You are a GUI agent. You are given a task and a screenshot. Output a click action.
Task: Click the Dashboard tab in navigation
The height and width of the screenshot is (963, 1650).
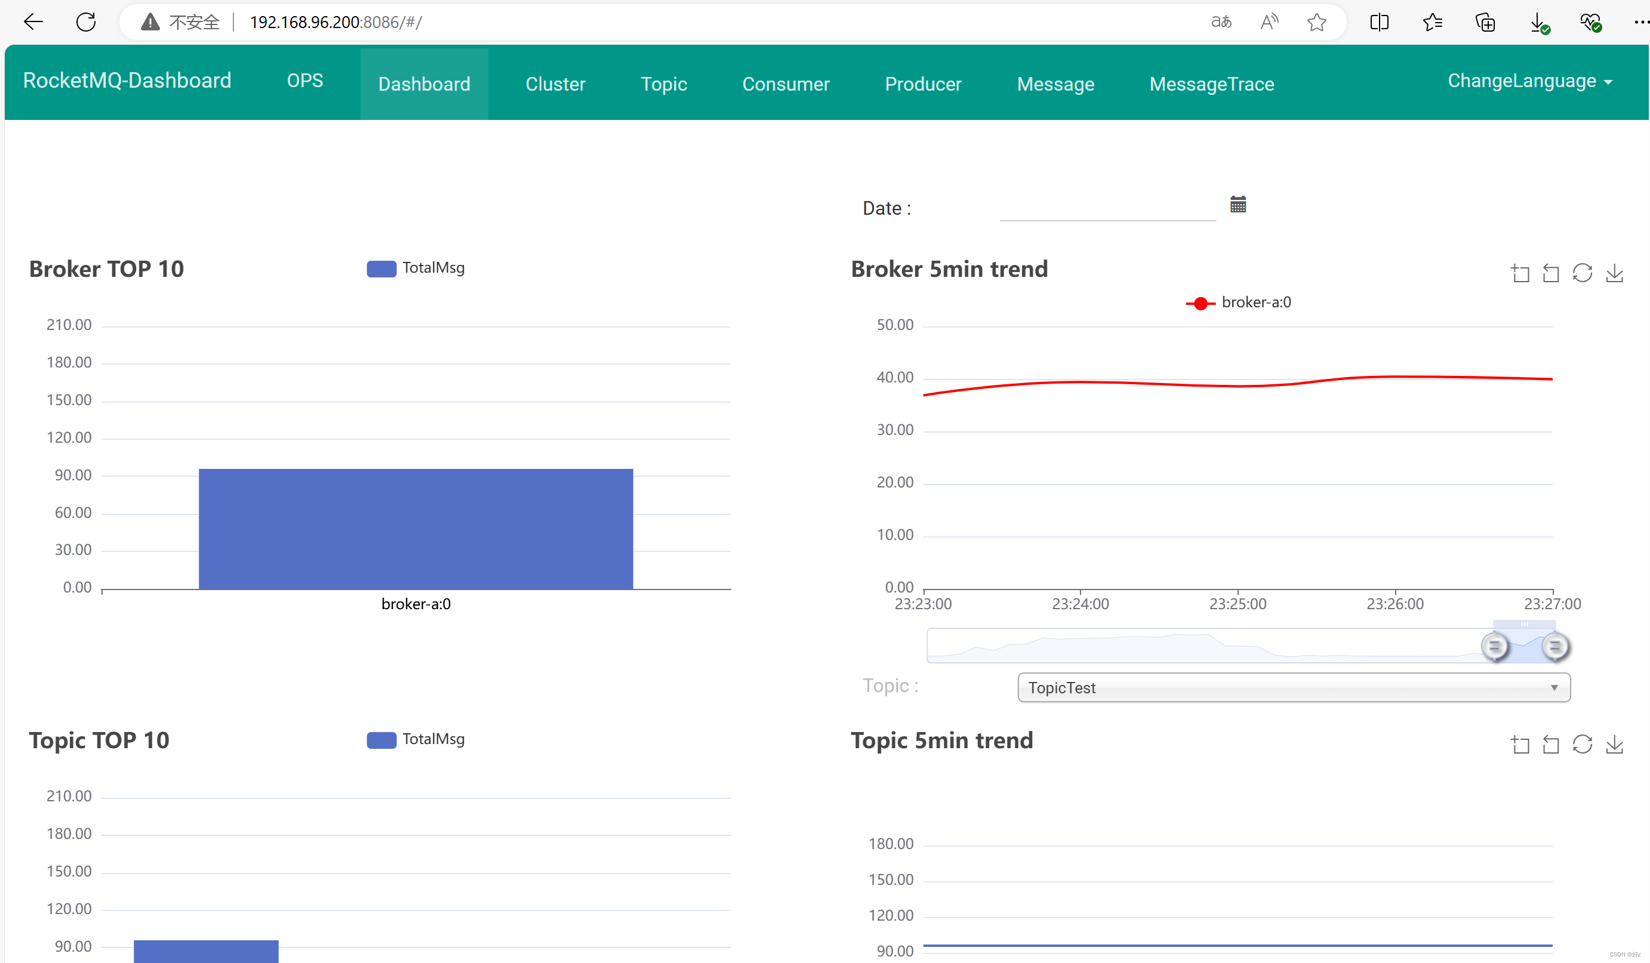pyautogui.click(x=424, y=82)
